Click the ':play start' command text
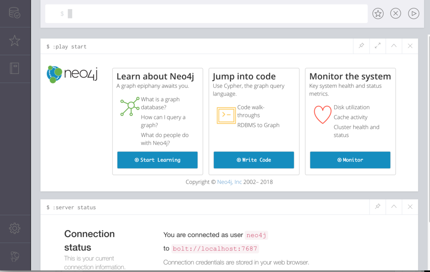The image size is (430, 272). pyautogui.click(x=70, y=47)
